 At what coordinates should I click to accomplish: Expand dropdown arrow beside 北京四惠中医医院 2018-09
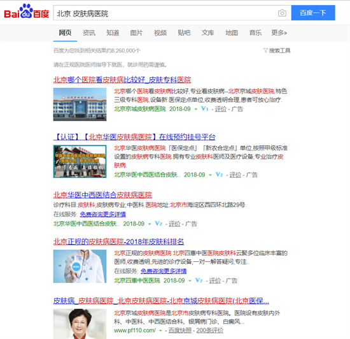coord(190,281)
